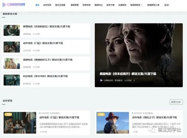Open article 科幻电影《争分夺秒》解说文案/片源下载

(x=45, y=76)
